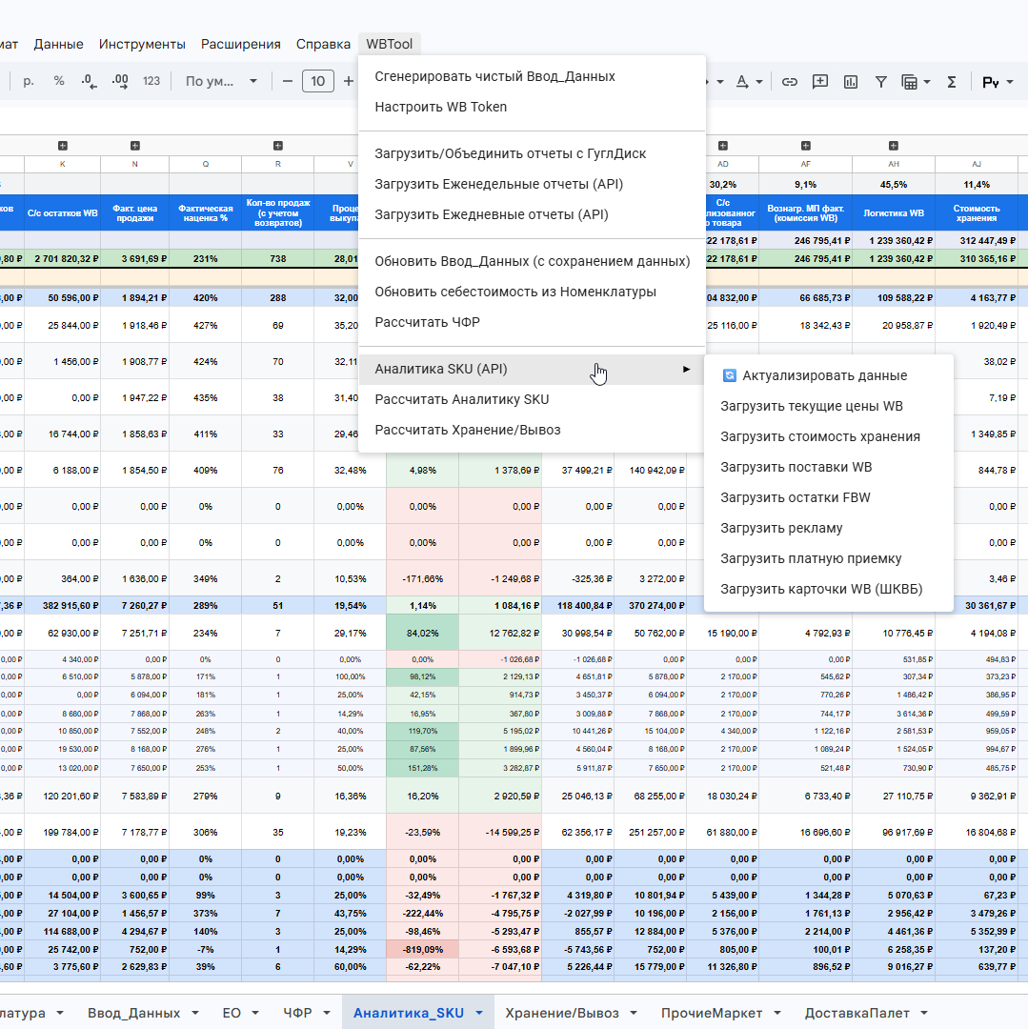The height and width of the screenshot is (1029, 1028).
Task: Click the create filter funnel icon
Action: (881, 82)
